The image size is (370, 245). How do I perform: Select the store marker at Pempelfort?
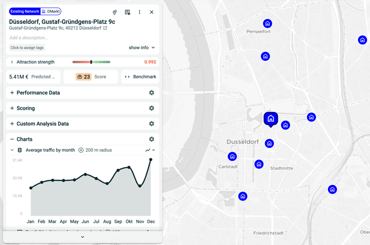coord(267,23)
